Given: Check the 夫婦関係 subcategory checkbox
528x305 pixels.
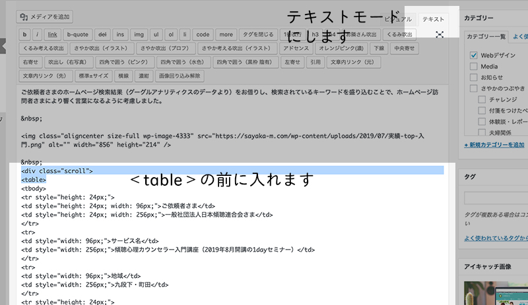Looking at the screenshot, I should (x=482, y=132).
